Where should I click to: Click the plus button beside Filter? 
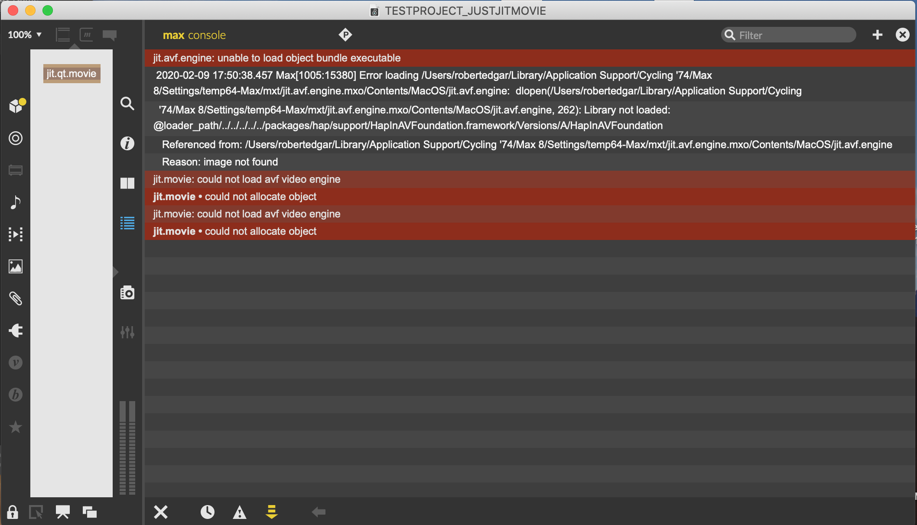878,35
